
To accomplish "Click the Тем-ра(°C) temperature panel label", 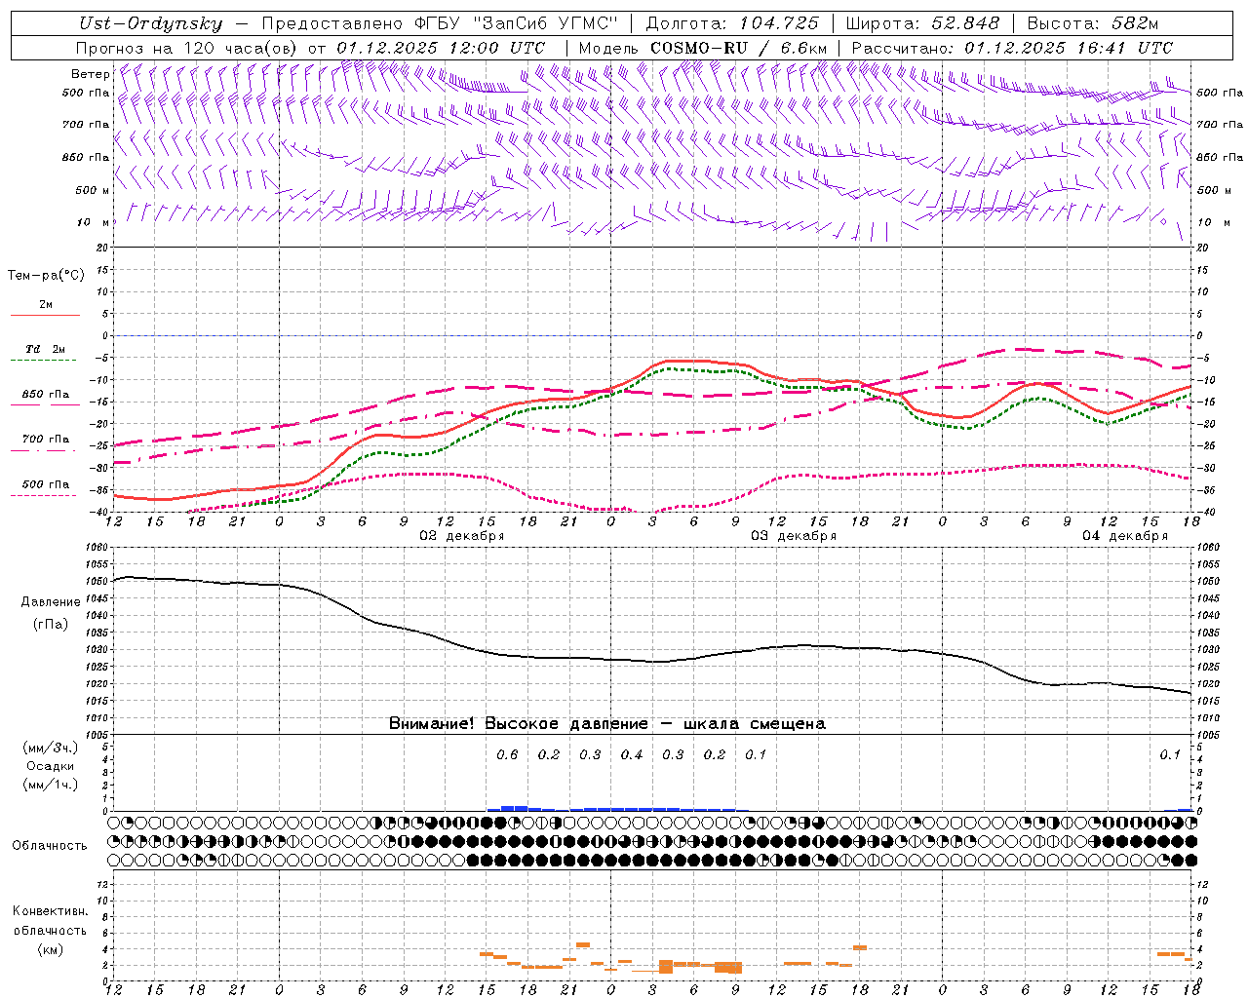I will [x=46, y=275].
